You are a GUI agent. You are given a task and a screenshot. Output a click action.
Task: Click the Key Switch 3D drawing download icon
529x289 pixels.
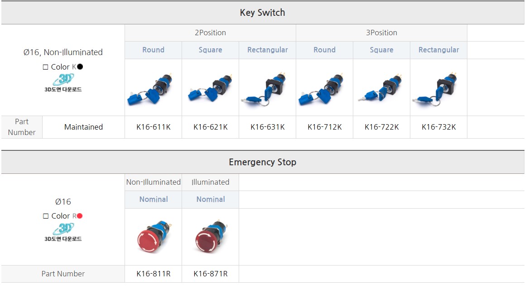click(x=63, y=83)
